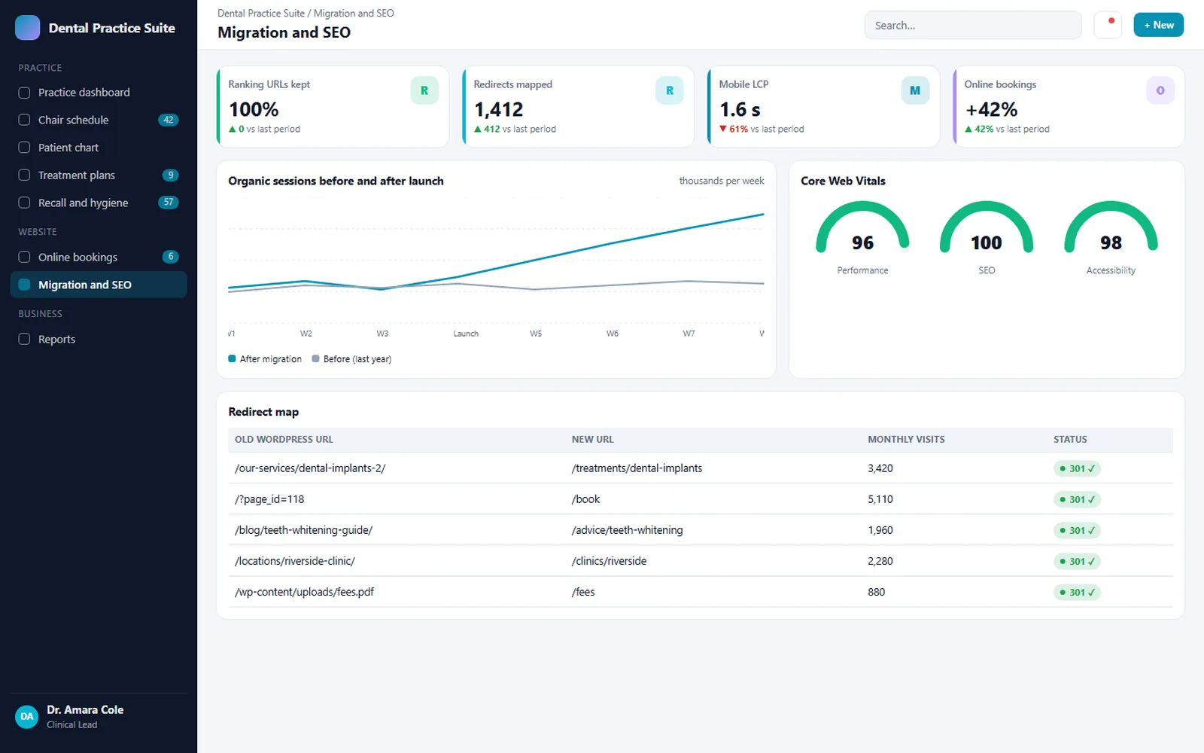
Task: Click the Recall and hygiene sidebar icon
Action: click(x=24, y=203)
